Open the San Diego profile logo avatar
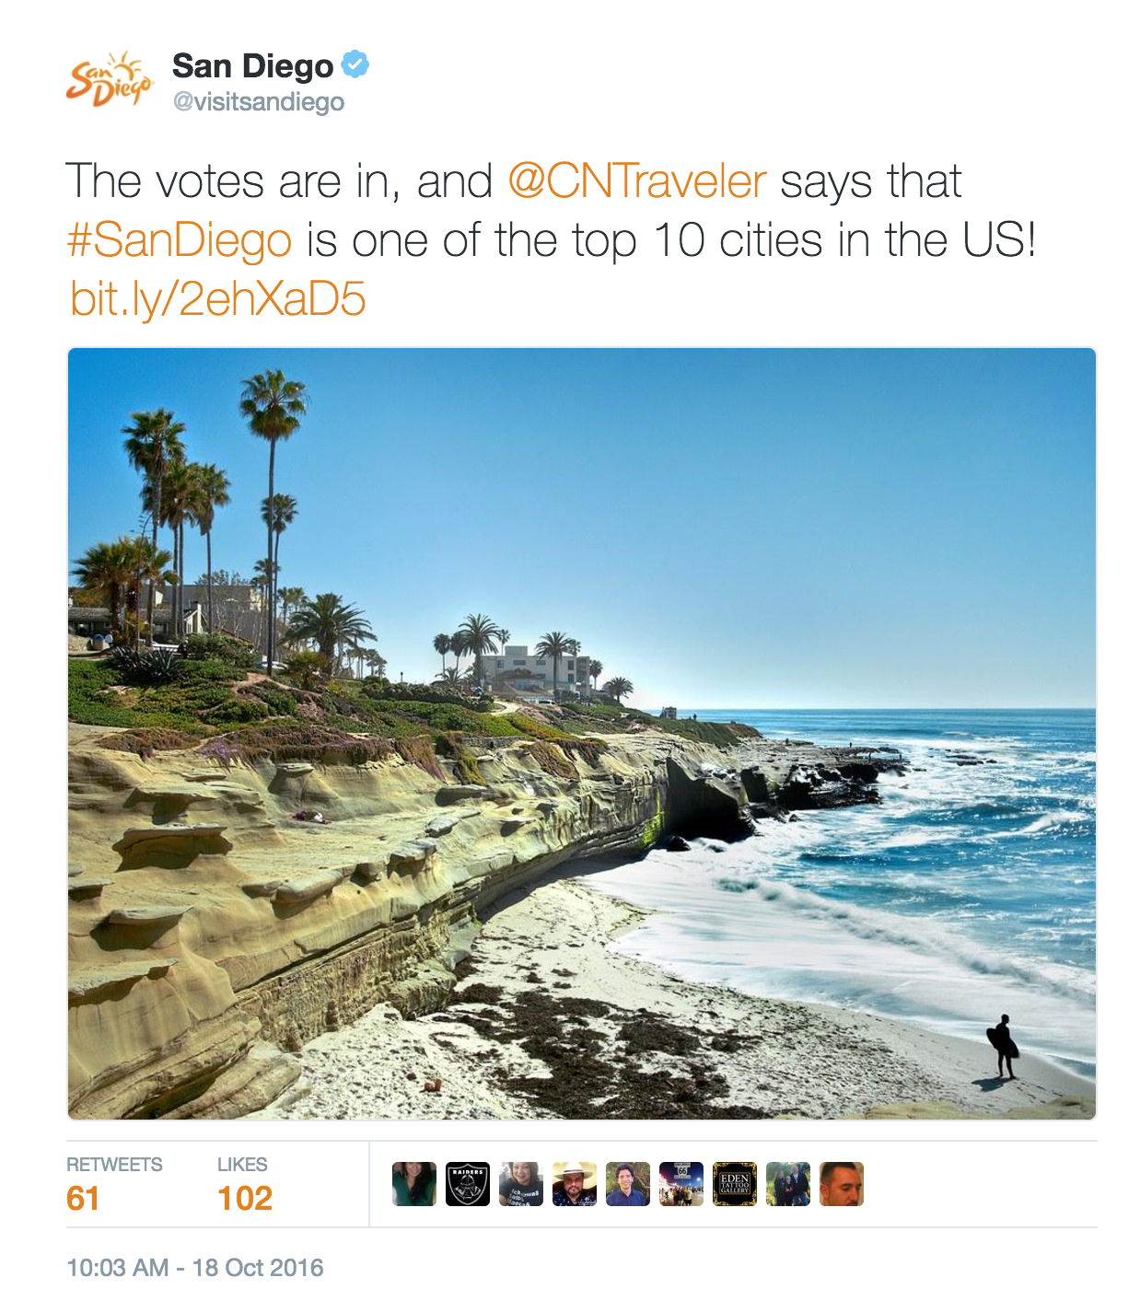1140x1289 pixels. pos(110,79)
